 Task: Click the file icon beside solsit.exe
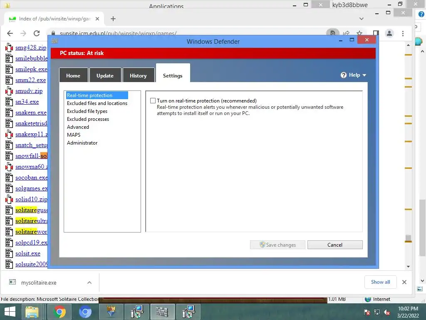(9, 253)
